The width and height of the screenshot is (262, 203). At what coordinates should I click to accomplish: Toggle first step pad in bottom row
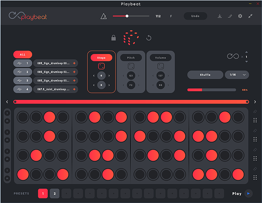pyautogui.click(x=23, y=174)
